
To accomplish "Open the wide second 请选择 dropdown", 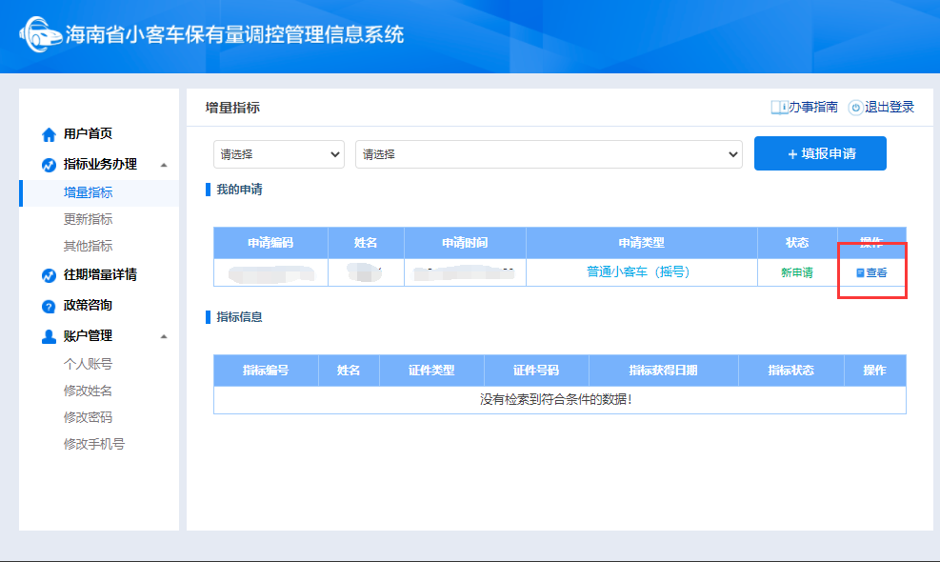I will click(x=548, y=154).
